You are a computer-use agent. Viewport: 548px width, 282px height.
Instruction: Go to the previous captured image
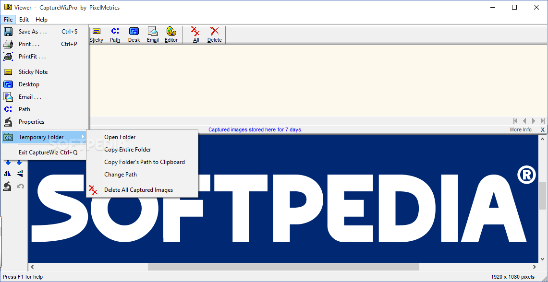[x=524, y=121]
